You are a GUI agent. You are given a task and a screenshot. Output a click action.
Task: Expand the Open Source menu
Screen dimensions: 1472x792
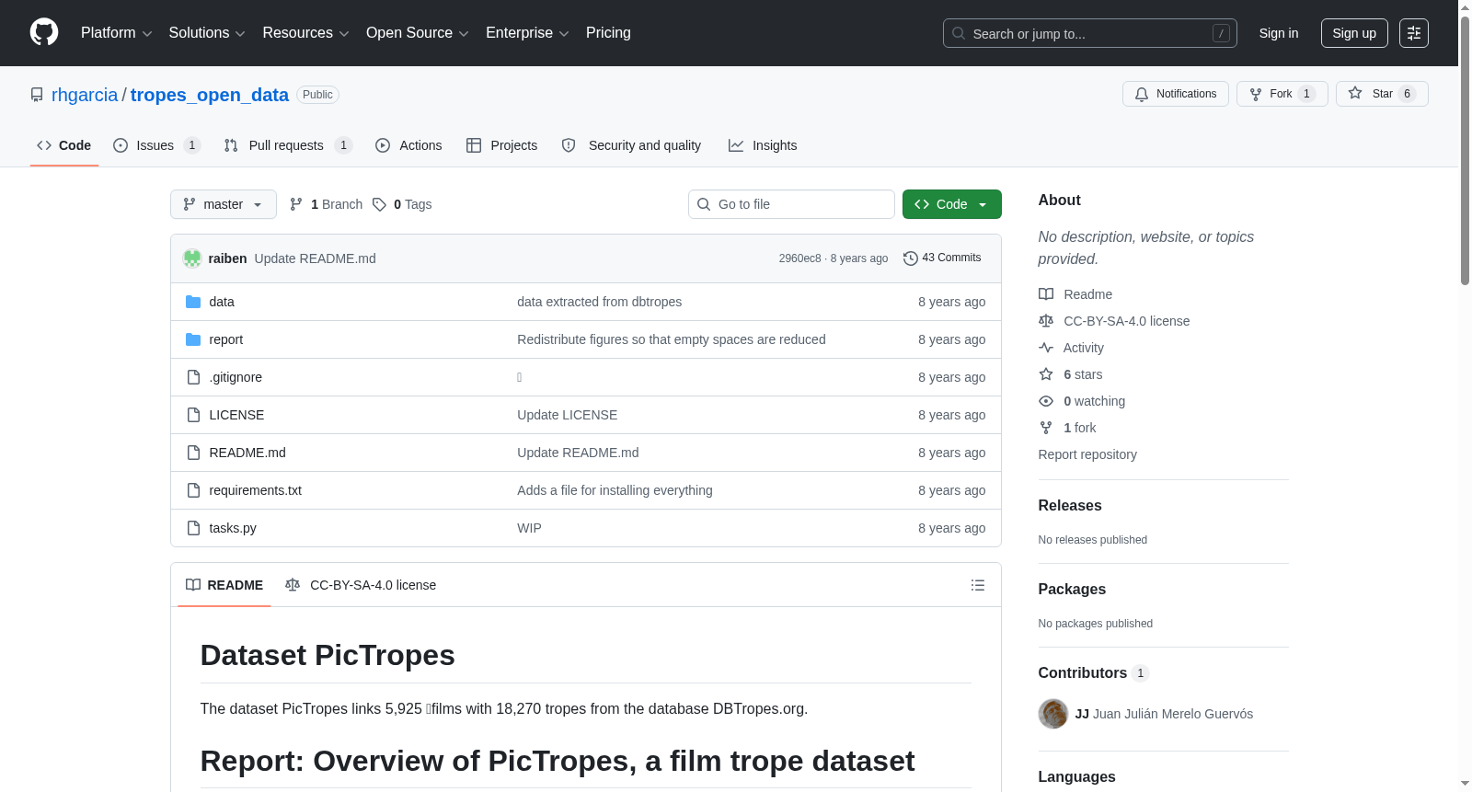(418, 33)
